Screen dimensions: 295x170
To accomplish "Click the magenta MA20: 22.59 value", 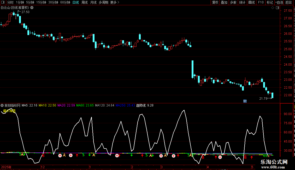I will point(66,105).
